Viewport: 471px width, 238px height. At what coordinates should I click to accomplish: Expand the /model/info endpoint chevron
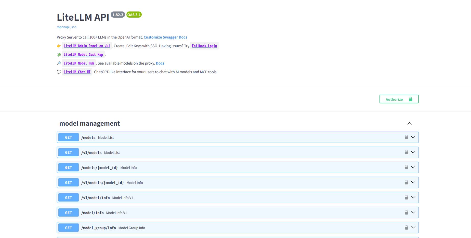point(413,212)
